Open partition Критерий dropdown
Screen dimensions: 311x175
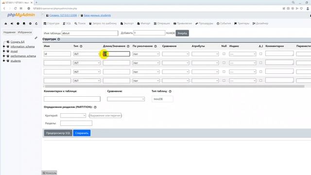coord(73,116)
